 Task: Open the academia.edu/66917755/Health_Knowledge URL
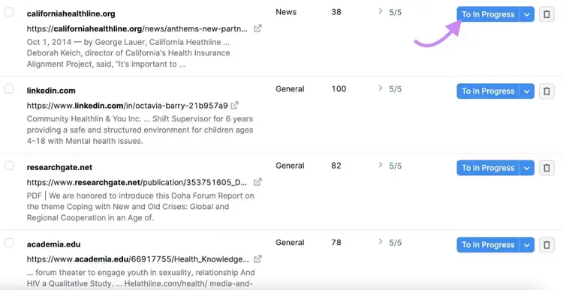(138, 259)
